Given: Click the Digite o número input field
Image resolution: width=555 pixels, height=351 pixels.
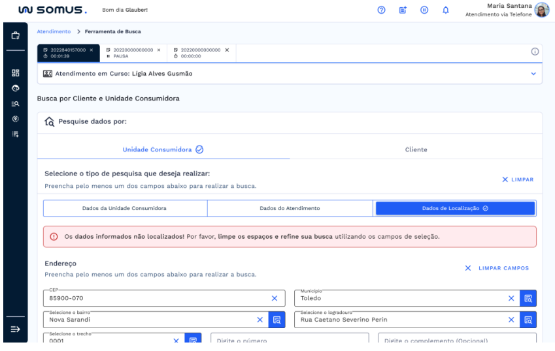Looking at the screenshot, I should point(290,341).
